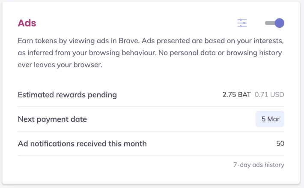Click the 2.75 BAT amount
The height and width of the screenshot is (188, 304).
(236, 94)
